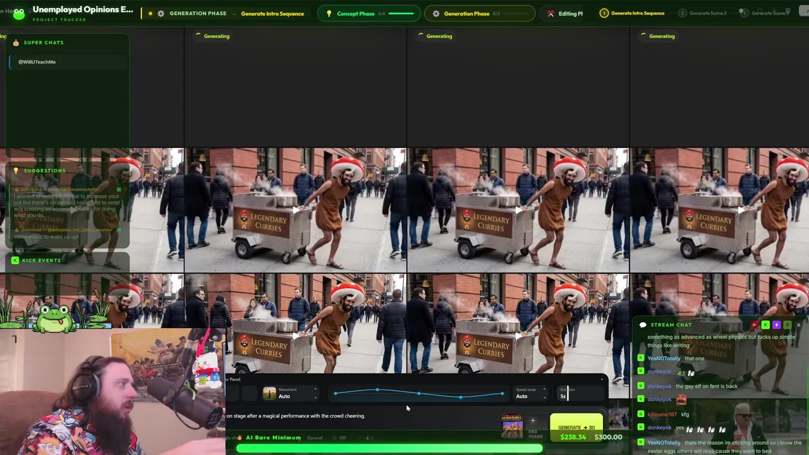This screenshot has height=455, width=809.
Task: Click the red YouTube icon in Stream Chat
Action: pos(755,325)
